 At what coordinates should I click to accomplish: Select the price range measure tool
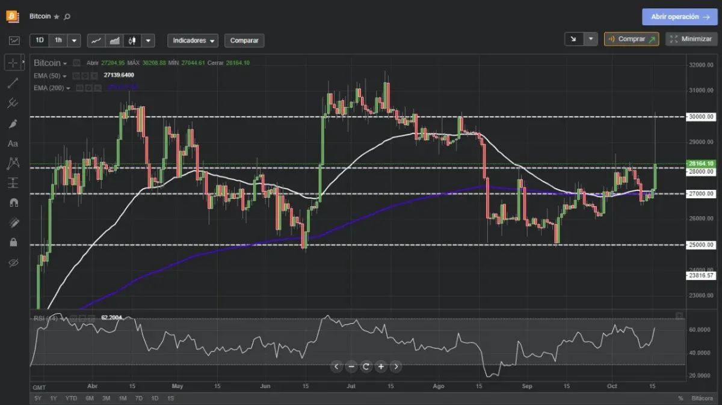[x=13, y=183]
